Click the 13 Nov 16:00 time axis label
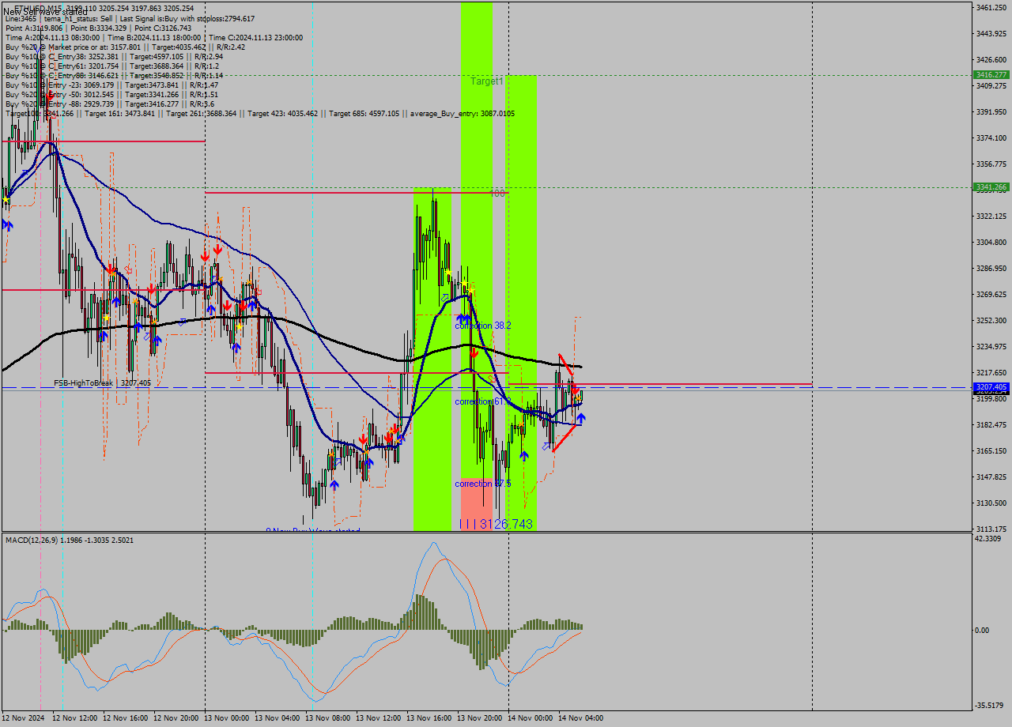 (x=429, y=718)
